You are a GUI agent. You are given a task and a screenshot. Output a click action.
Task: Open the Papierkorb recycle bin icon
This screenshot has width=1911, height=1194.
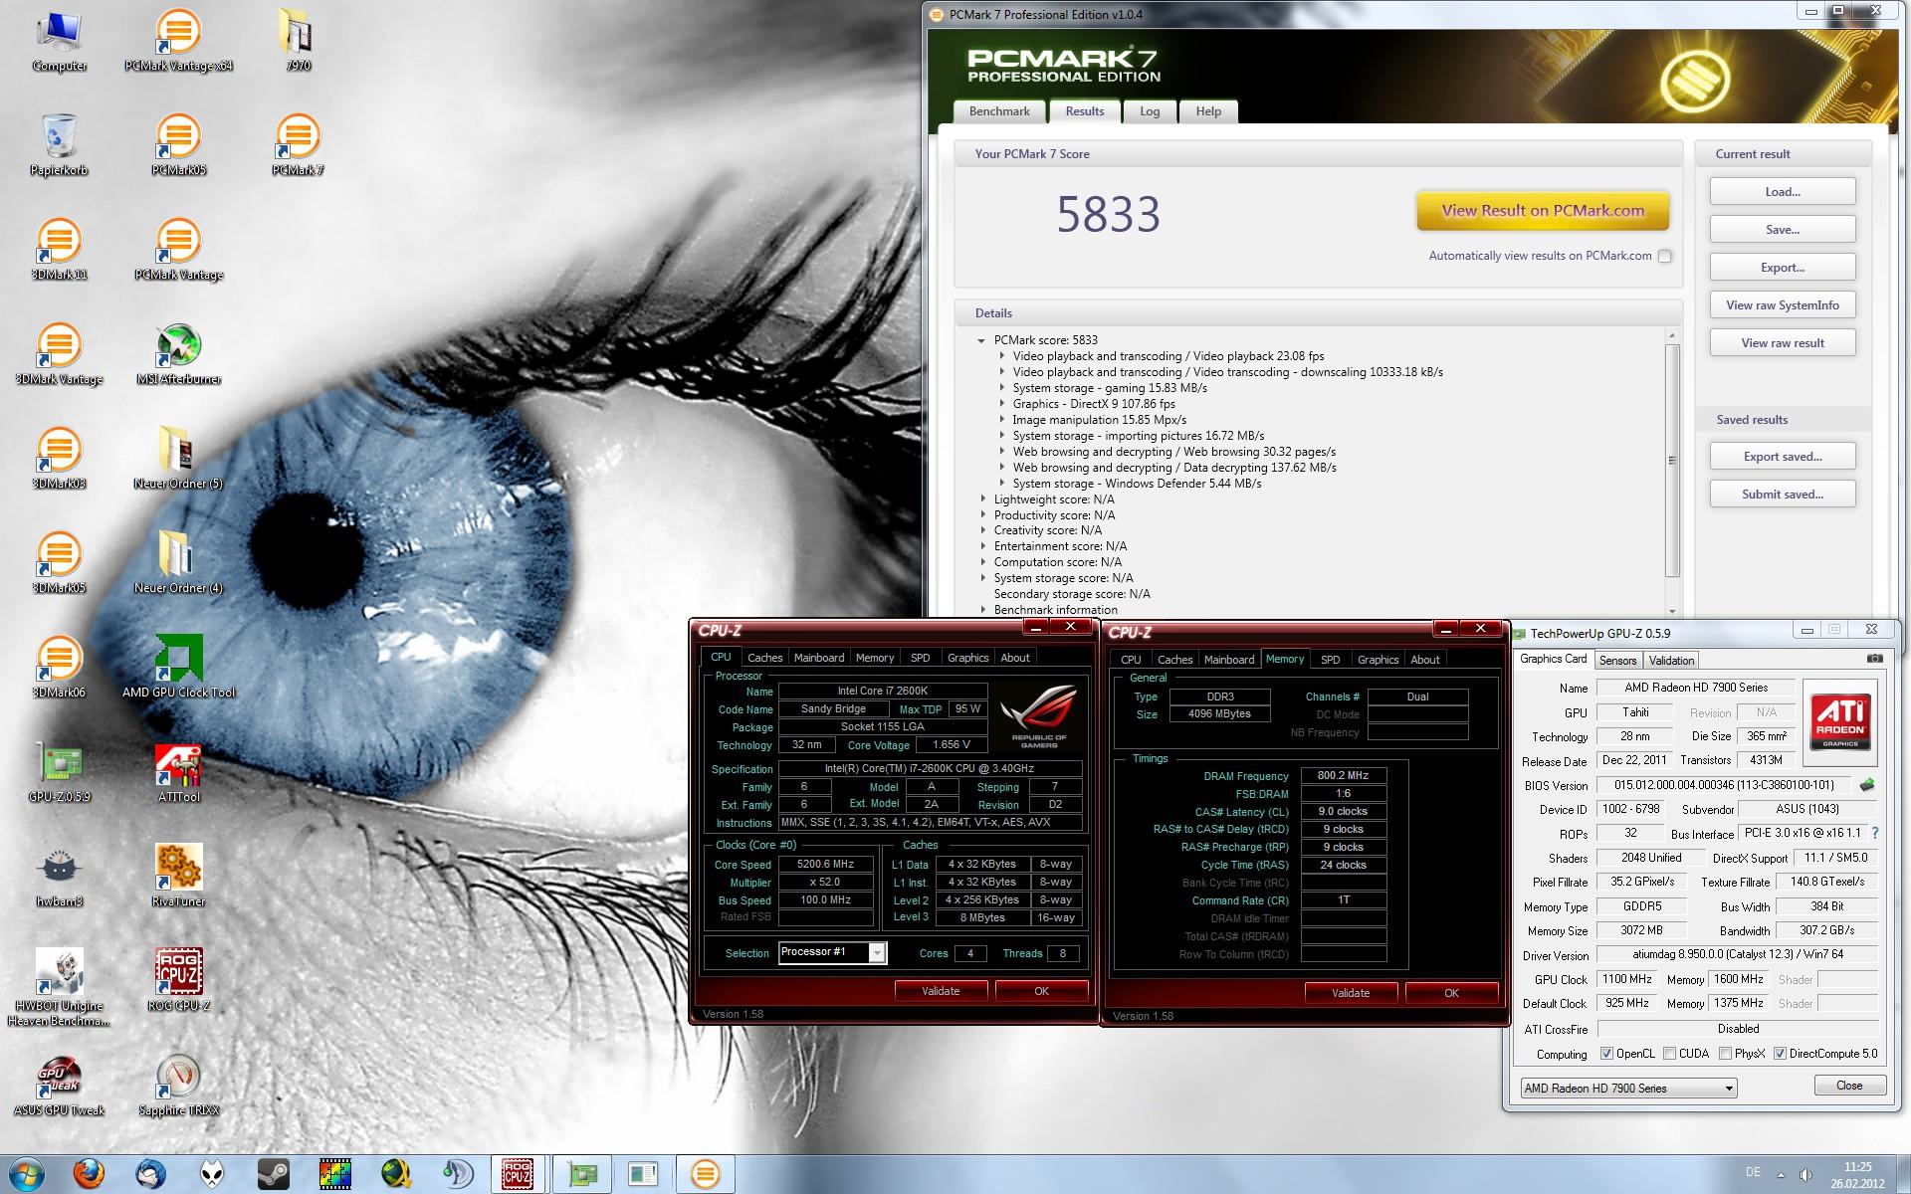tap(59, 146)
